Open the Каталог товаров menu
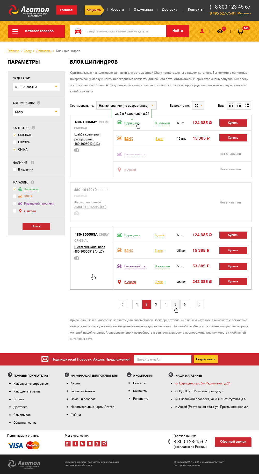Image resolution: width=259 pixels, height=474 pixels. pos(36,31)
